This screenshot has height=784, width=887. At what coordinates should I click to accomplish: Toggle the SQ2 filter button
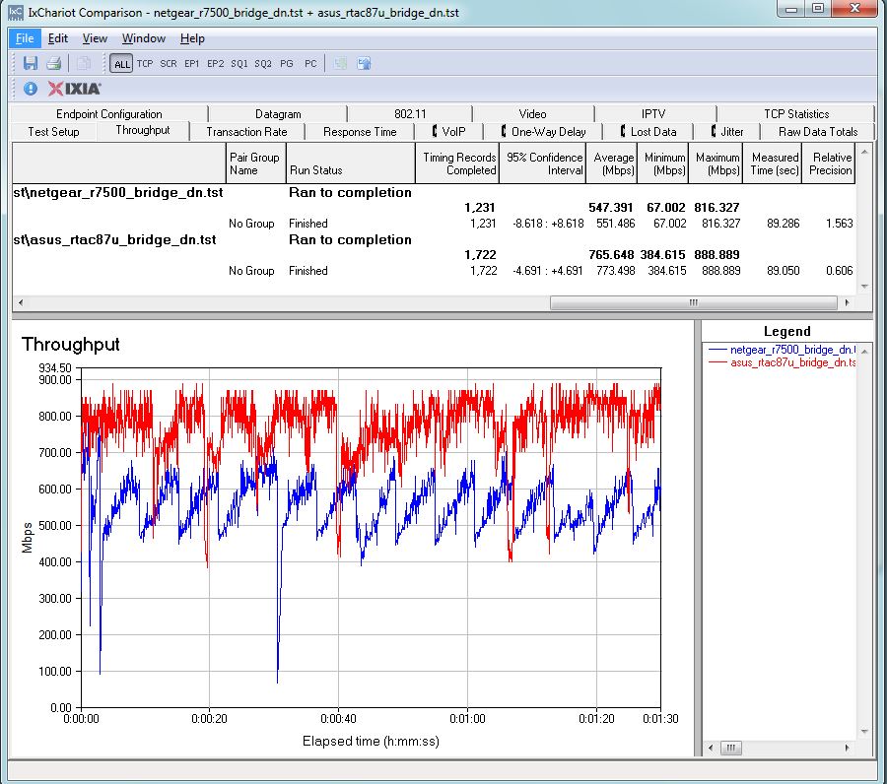263,64
